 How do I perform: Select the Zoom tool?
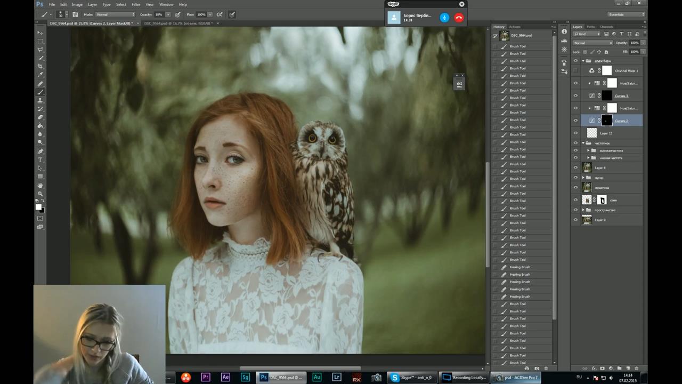(40, 194)
